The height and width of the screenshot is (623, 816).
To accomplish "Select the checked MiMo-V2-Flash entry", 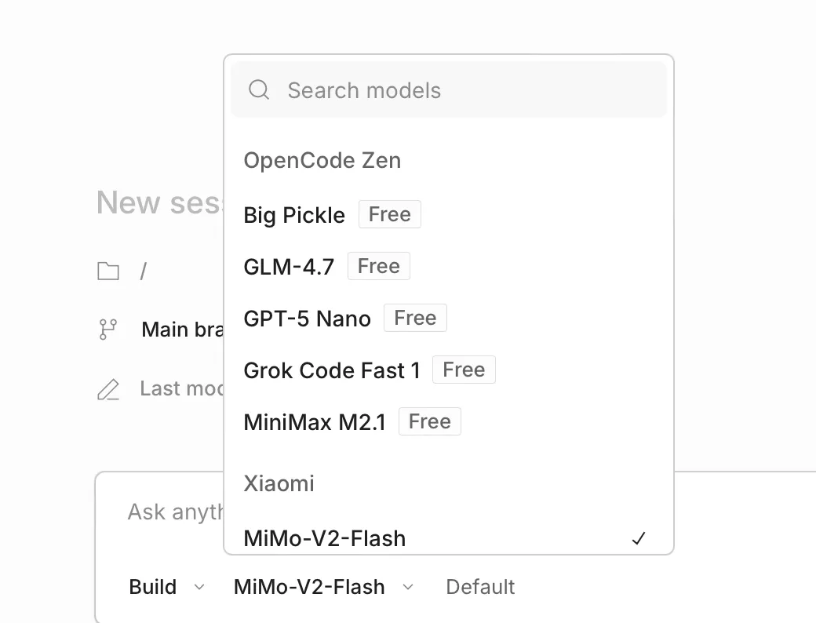I will tap(325, 539).
